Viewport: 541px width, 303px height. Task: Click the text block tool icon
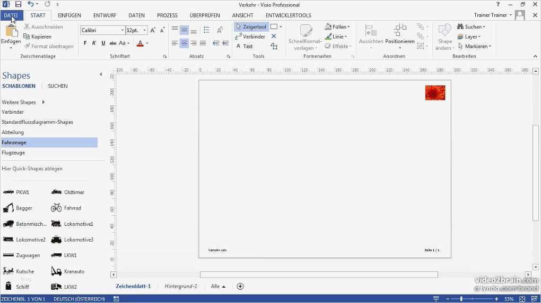tap(274, 46)
